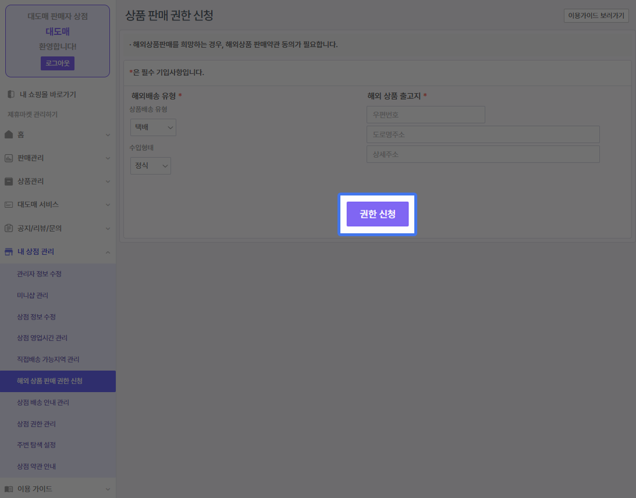Image resolution: width=636 pixels, height=498 pixels.
Task: Click the 상품관리 box icon
Action: 9,182
